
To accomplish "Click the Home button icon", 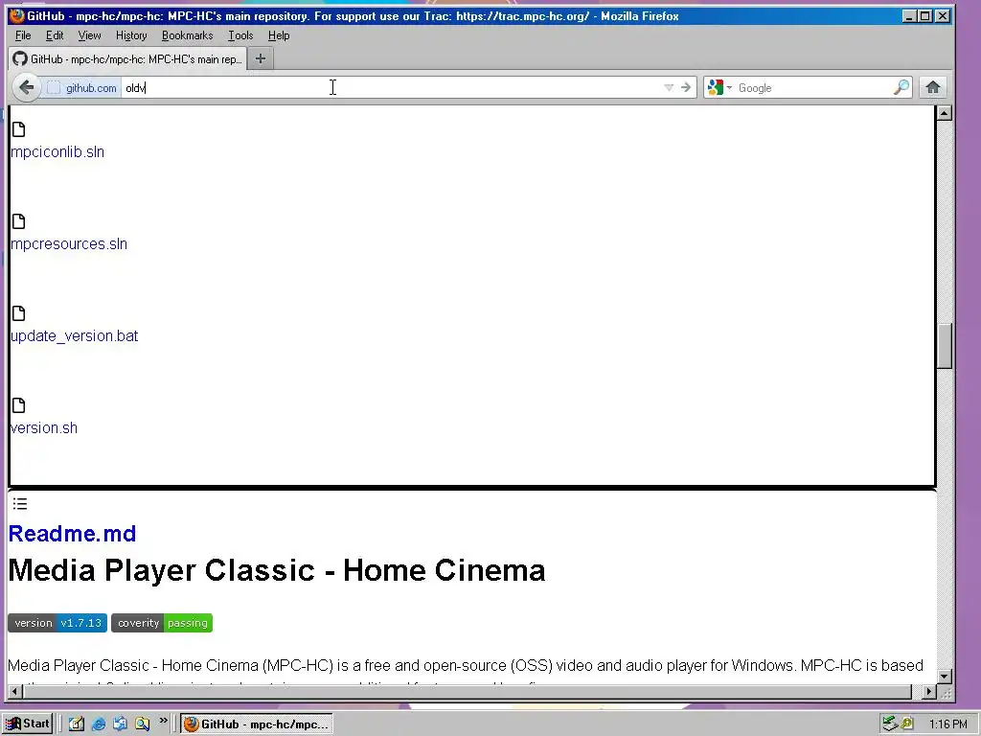I will (933, 87).
